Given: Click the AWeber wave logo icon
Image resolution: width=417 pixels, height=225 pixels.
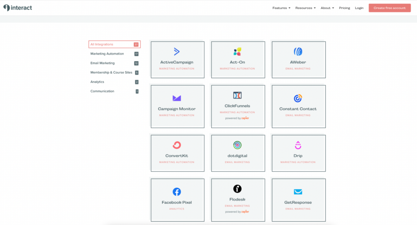Looking at the screenshot, I should tap(298, 51).
